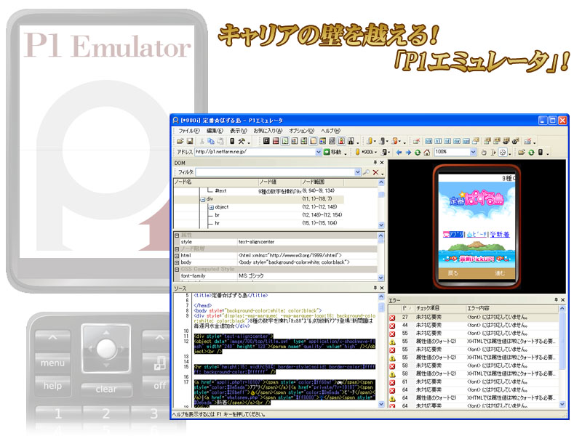Screen dimensions: 582x436
Task: Click the green refresh icon at the toolbar's far right
Action: click(531, 153)
